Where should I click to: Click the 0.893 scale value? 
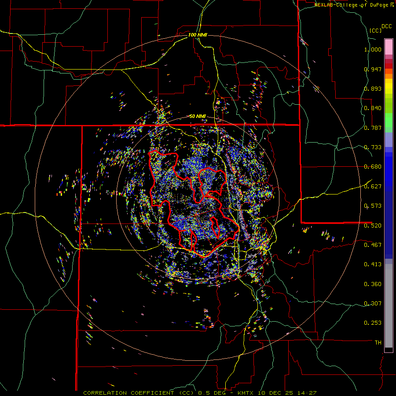coord(373,88)
